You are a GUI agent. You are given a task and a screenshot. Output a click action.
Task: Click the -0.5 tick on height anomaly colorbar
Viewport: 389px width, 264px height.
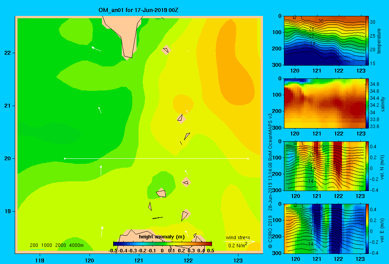tap(113, 251)
